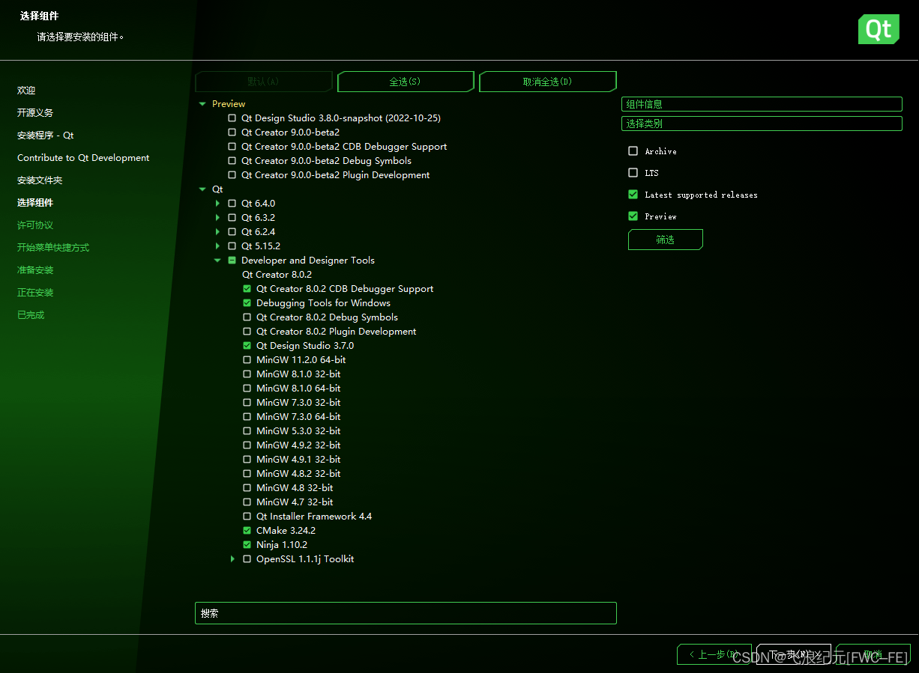Screen dimensions: 919x673
Task: Uncheck CMake 3.24.2
Action: 247,531
